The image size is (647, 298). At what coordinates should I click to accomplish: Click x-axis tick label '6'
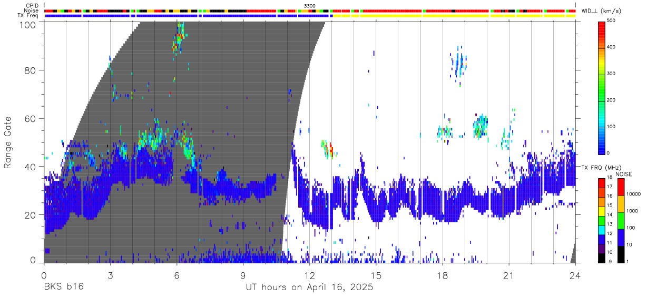pyautogui.click(x=177, y=275)
